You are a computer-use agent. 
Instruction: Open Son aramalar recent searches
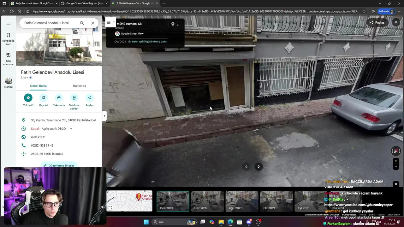pyautogui.click(x=8, y=59)
